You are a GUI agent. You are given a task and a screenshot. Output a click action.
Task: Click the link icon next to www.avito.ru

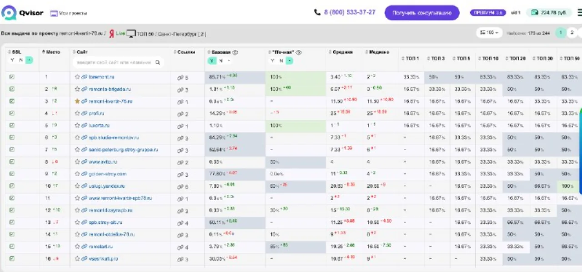point(84,162)
